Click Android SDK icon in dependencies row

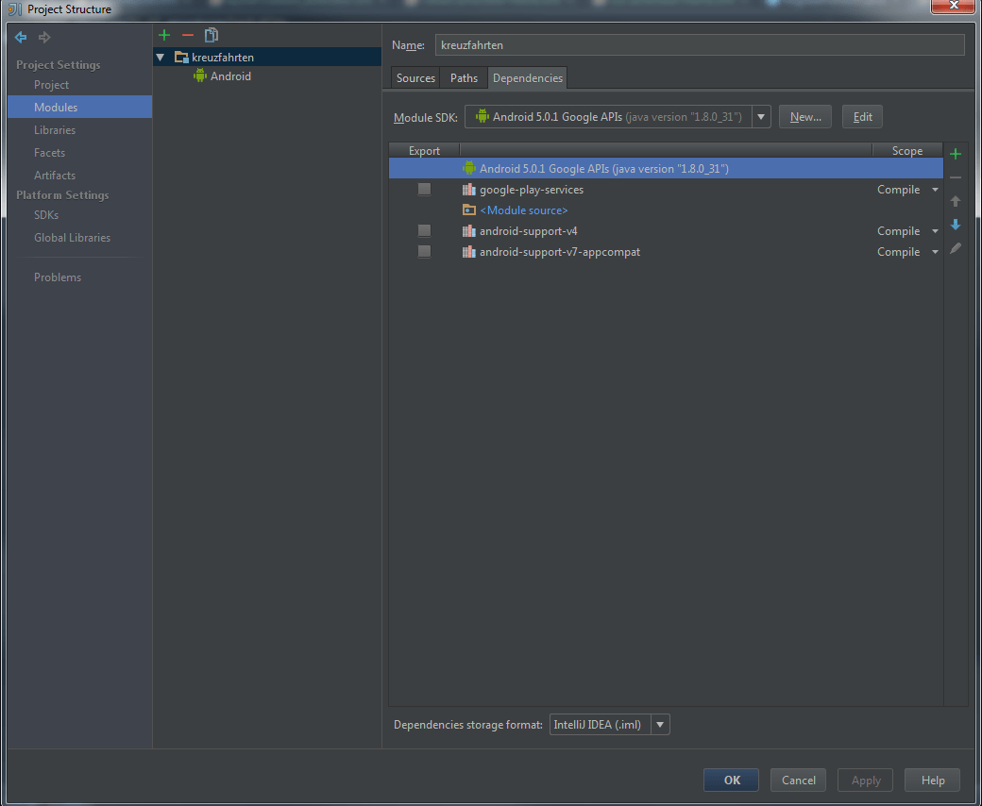468,168
